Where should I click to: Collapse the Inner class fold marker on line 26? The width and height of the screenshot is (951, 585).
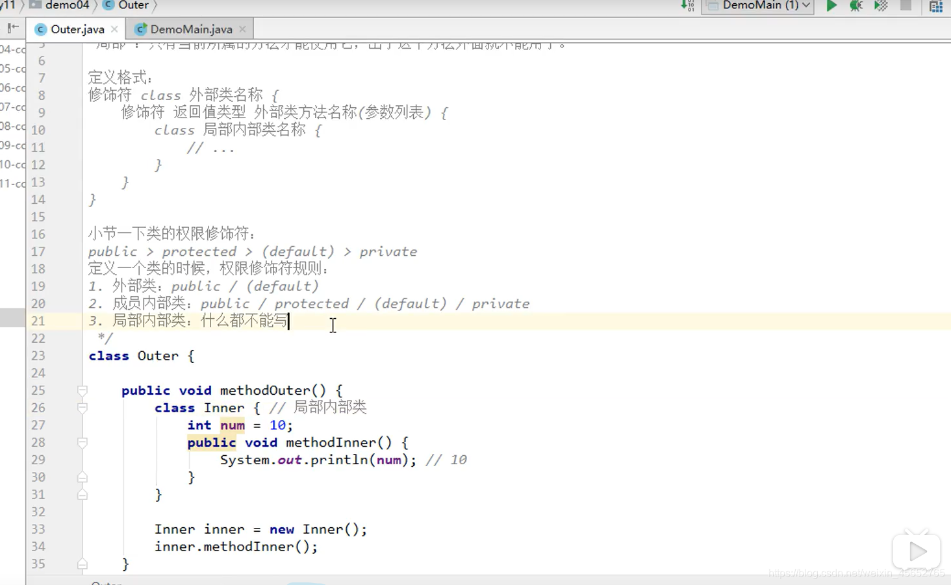tap(82, 408)
